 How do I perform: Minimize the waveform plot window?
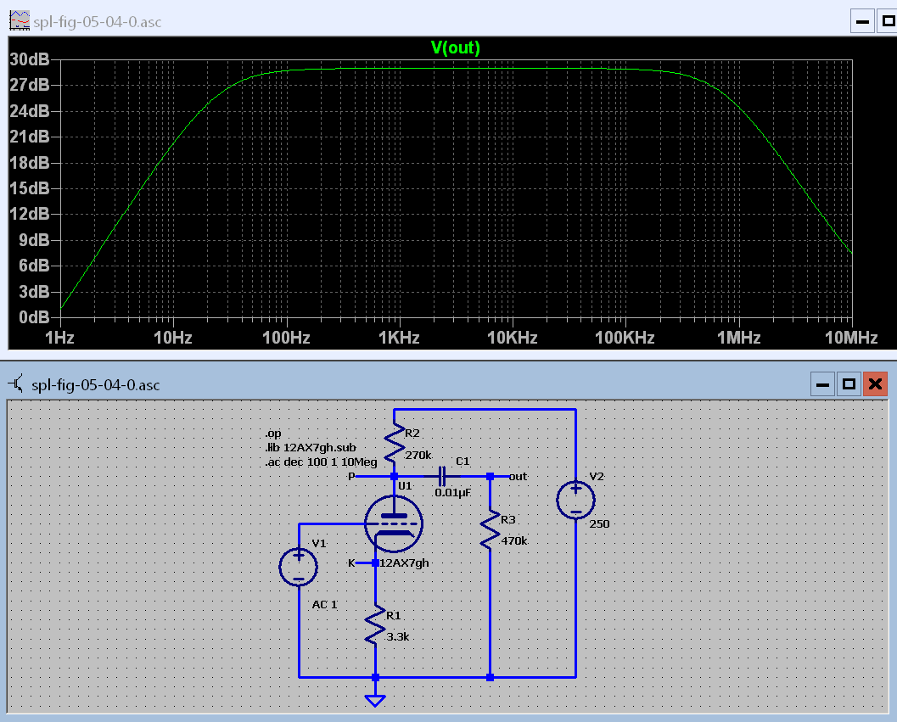pos(863,20)
